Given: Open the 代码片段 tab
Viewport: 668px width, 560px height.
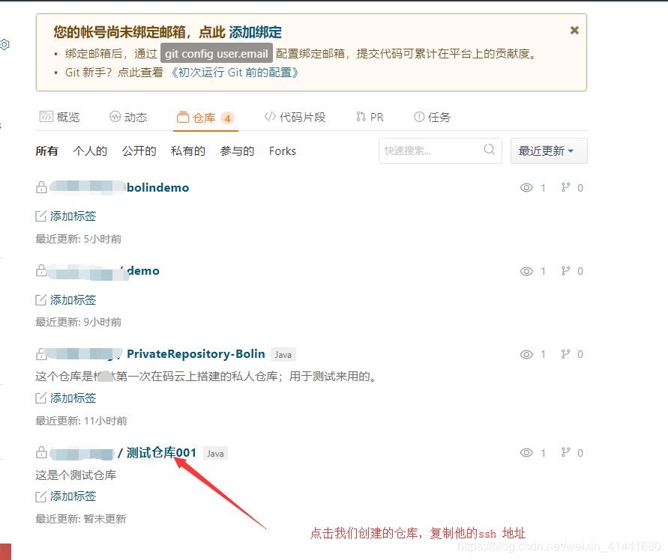Looking at the screenshot, I should coord(295,117).
